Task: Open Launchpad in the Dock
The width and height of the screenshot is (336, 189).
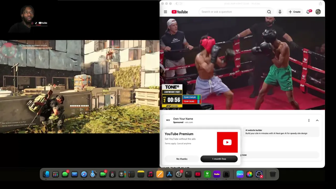Action: [55, 174]
